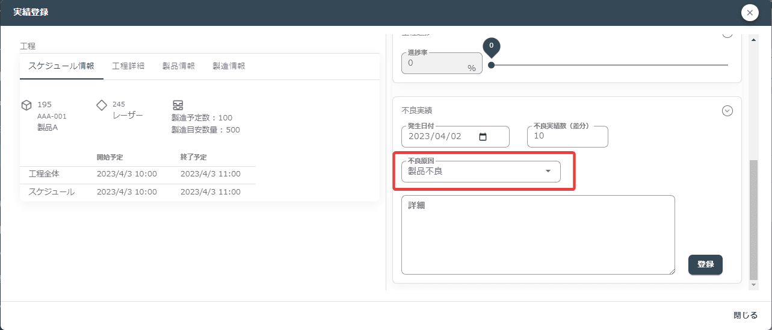Click the 進捗率 percentage field
Image resolution: width=772 pixels, height=330 pixels.
[x=442, y=63]
